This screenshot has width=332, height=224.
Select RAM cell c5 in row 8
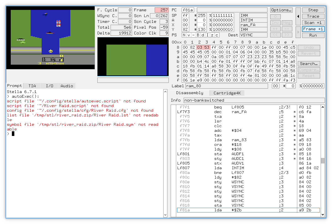293,47
